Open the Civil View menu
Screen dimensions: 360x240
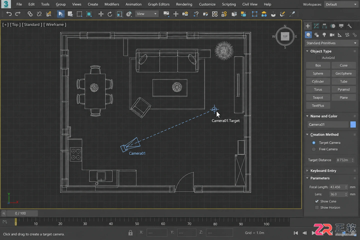250,4
